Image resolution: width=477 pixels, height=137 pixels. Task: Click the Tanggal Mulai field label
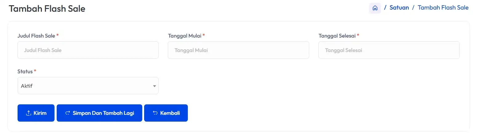point(184,36)
